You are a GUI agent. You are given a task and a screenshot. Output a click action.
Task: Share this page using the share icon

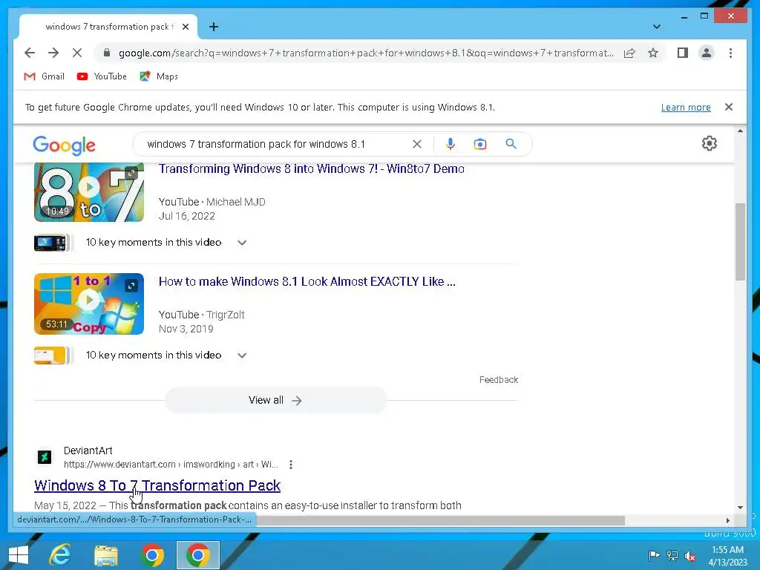click(629, 53)
